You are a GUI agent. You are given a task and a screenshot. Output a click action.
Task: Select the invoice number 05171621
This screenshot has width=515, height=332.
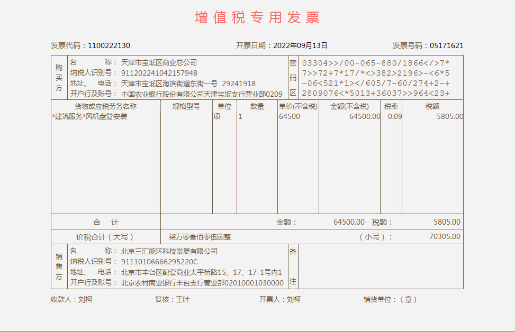[x=446, y=45]
